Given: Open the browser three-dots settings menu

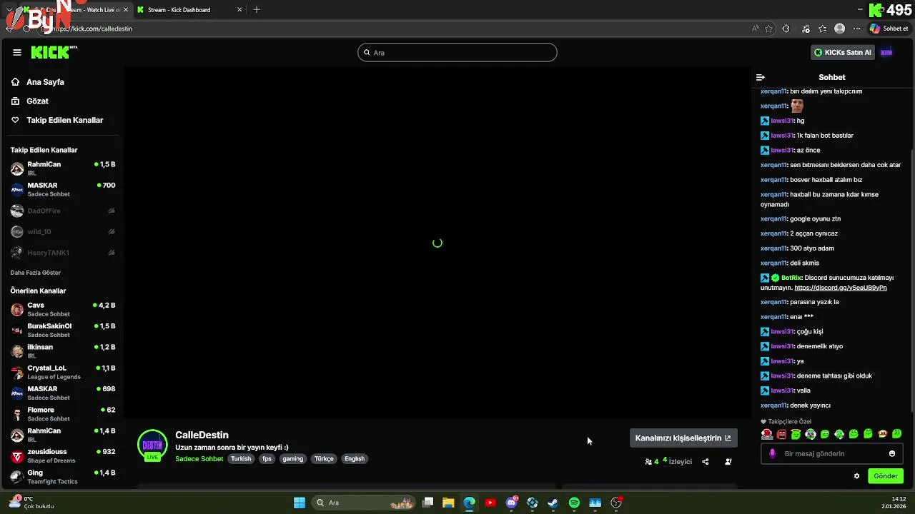Looking at the screenshot, I should 857,29.
